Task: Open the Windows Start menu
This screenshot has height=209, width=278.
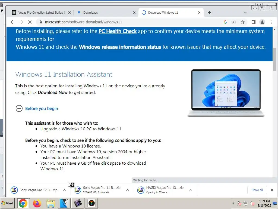Action: [x=7, y=203]
